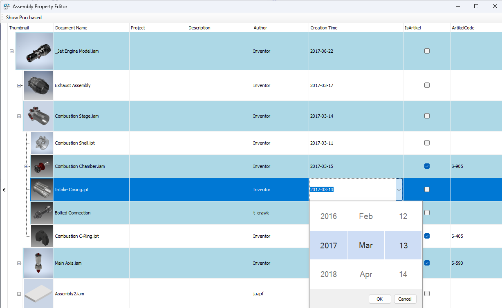Click the Exhaust Assembly thumbnail
This screenshot has height=308, width=502.
click(x=38, y=85)
